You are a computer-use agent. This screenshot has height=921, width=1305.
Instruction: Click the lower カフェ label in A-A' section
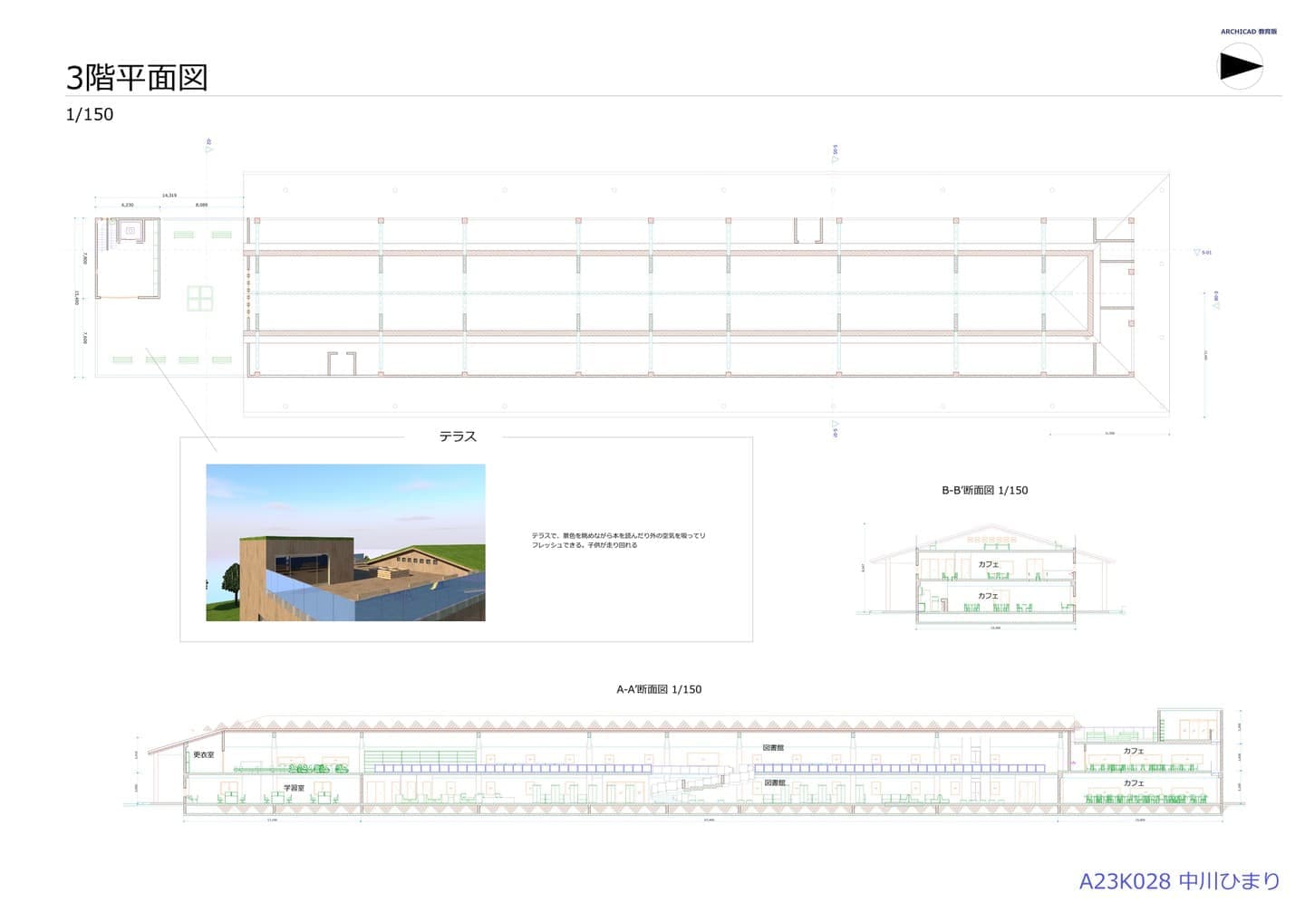click(x=1134, y=782)
